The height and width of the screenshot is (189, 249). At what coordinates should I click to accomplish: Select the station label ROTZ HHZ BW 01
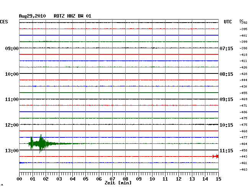point(72,16)
